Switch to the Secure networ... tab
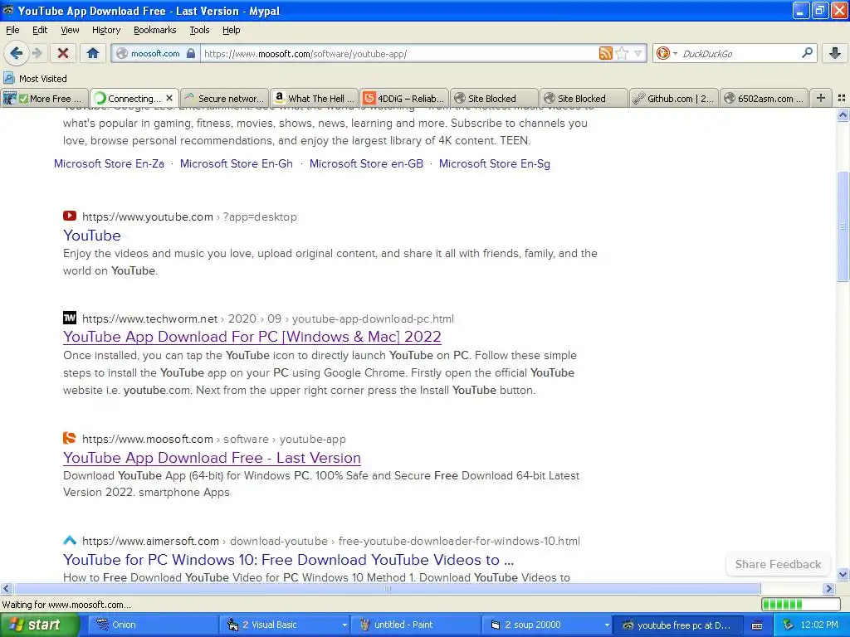 tap(224, 98)
